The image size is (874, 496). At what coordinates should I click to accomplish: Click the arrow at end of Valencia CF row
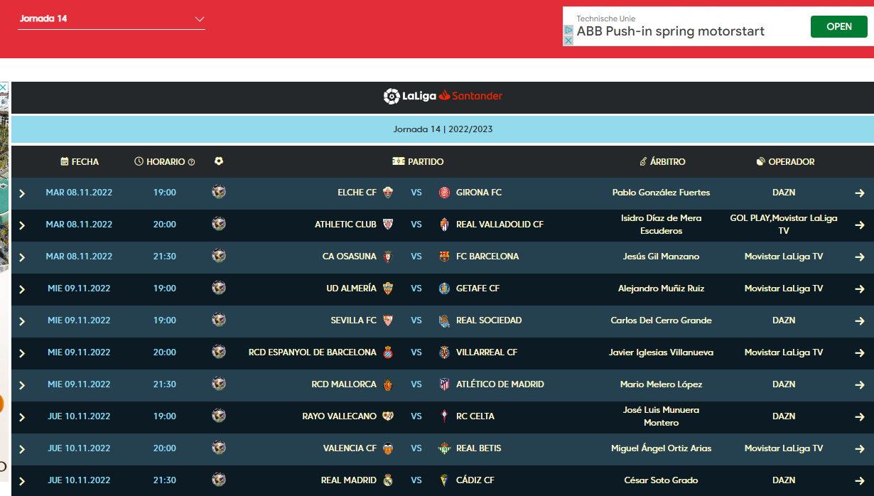click(860, 449)
